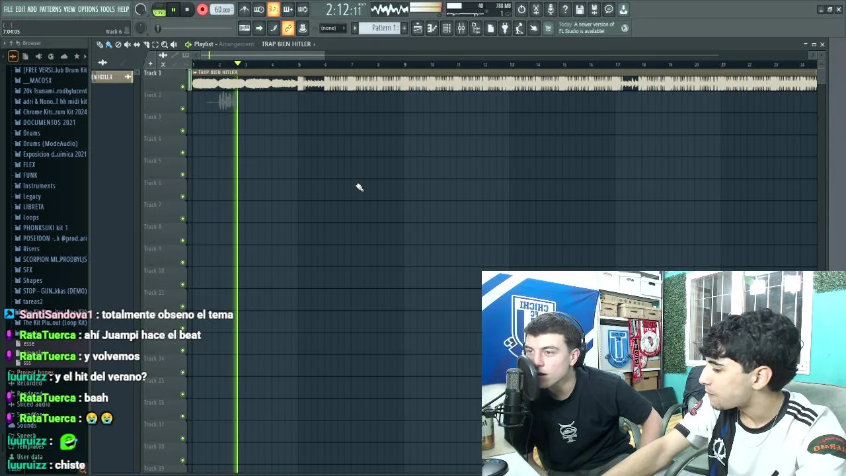The width and height of the screenshot is (846, 476).
Task: Expand the PHONKSUKI kit 1 folder
Action: coord(45,228)
